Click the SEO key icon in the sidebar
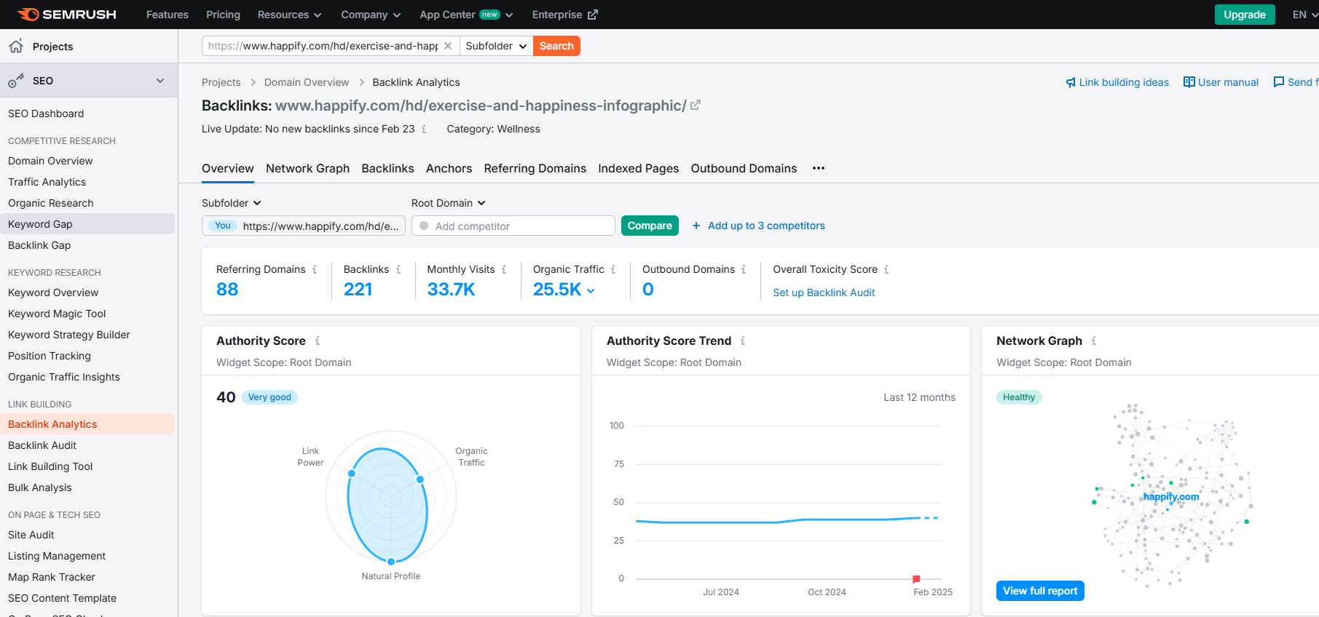Screen dimensions: 1319x617 coord(16,81)
